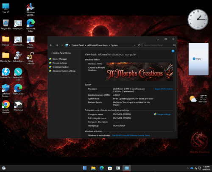The height and width of the screenshot is (172, 212).
Task: Select the Microsoft Edge desktop shortcut
Action: coord(31,25)
